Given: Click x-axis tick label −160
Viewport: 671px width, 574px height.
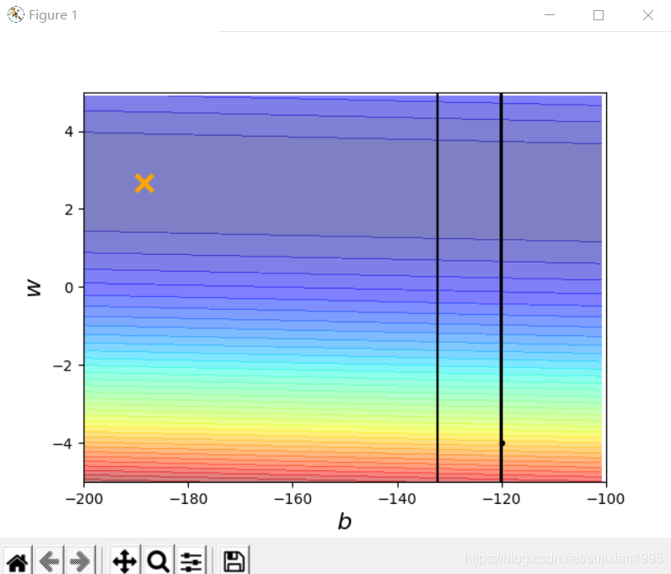Looking at the screenshot, I should [x=293, y=499].
